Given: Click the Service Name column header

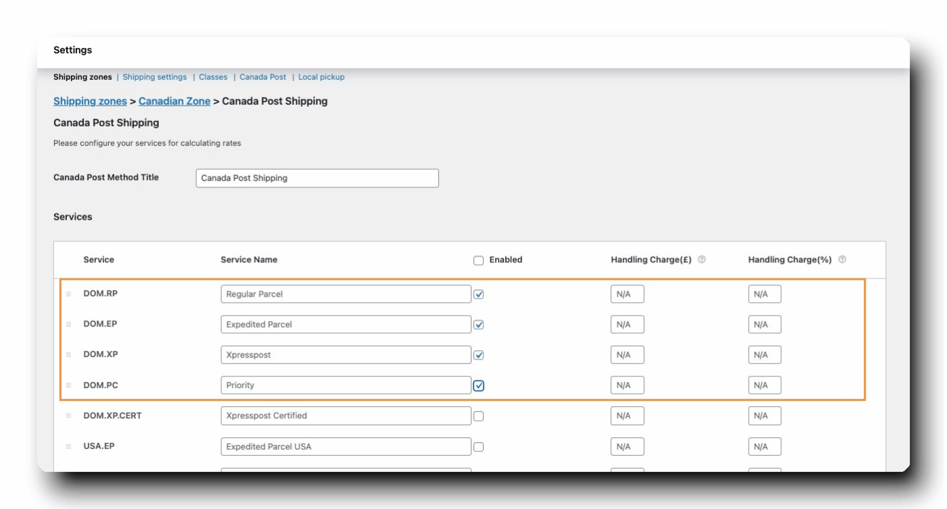Looking at the screenshot, I should [249, 260].
